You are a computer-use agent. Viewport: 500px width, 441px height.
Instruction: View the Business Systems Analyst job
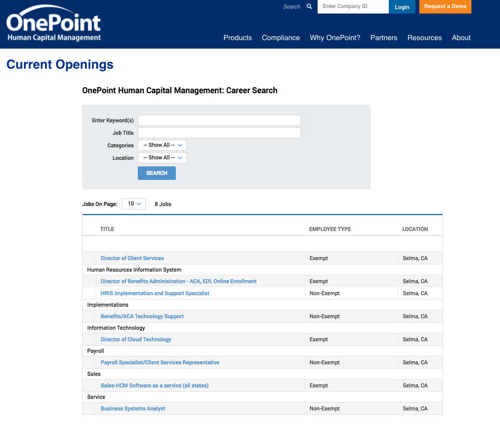pyautogui.click(x=132, y=408)
